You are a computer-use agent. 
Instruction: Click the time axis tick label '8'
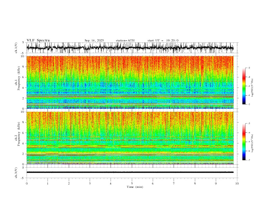tap(195, 183)
